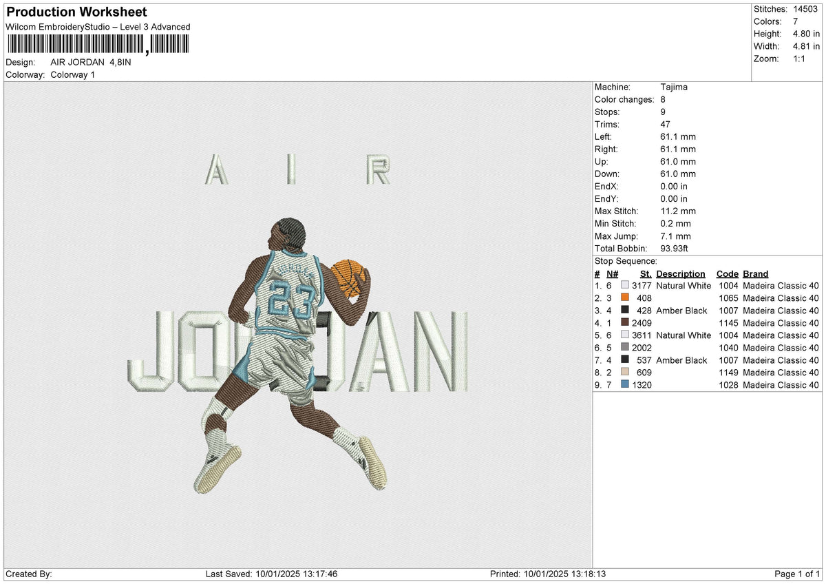This screenshot has width=826, height=584.
Task: Click the stitch count '3177'
Action: tap(642, 286)
